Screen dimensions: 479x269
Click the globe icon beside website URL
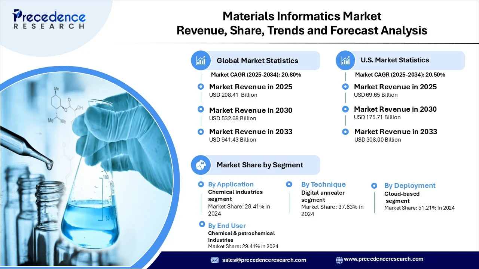339,260
